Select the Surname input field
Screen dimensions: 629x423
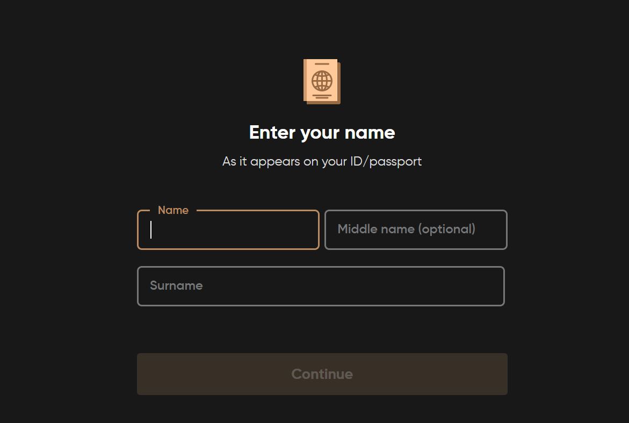[321, 286]
